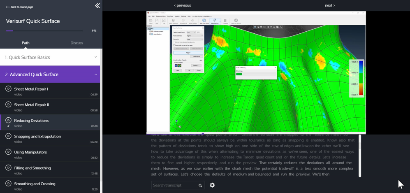Switch to the Path tab
Viewport: 410px width, 193px height.
coord(25,43)
